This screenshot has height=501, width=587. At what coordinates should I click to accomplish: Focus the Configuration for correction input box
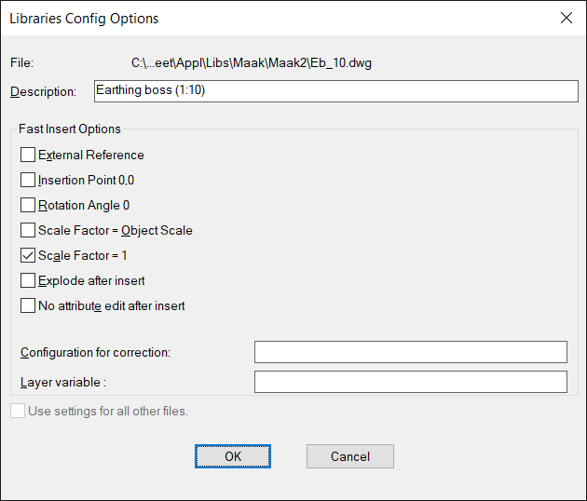point(411,352)
